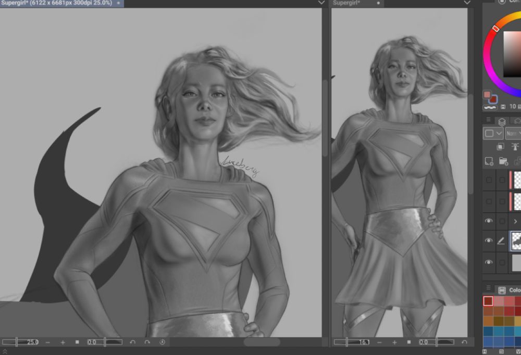Toggle the box beside the gray layer's eye
Viewport: 521px width, 355px height.
coord(502,262)
